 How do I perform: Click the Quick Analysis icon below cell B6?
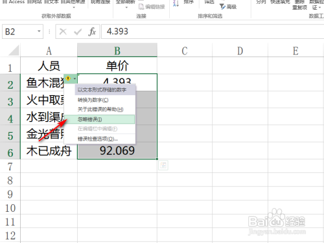click(x=163, y=165)
